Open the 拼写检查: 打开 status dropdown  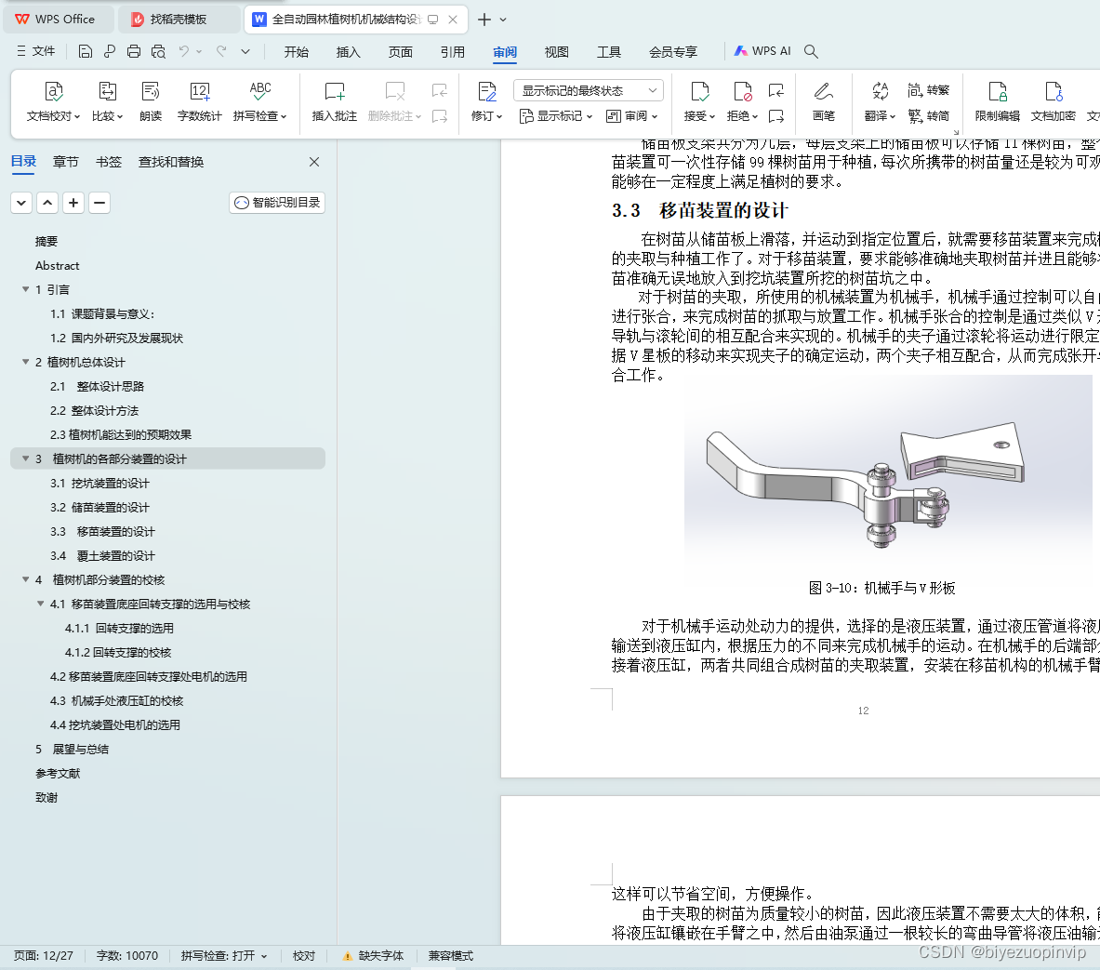224,956
